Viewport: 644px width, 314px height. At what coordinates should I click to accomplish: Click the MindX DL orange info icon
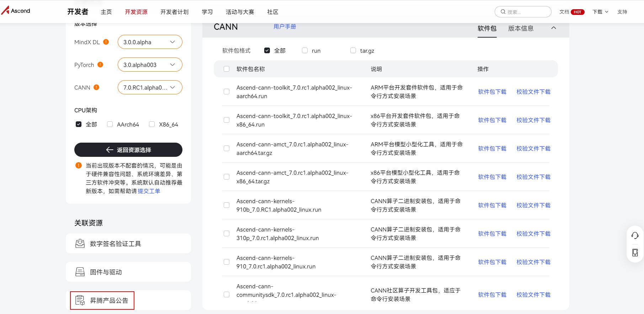tap(106, 42)
